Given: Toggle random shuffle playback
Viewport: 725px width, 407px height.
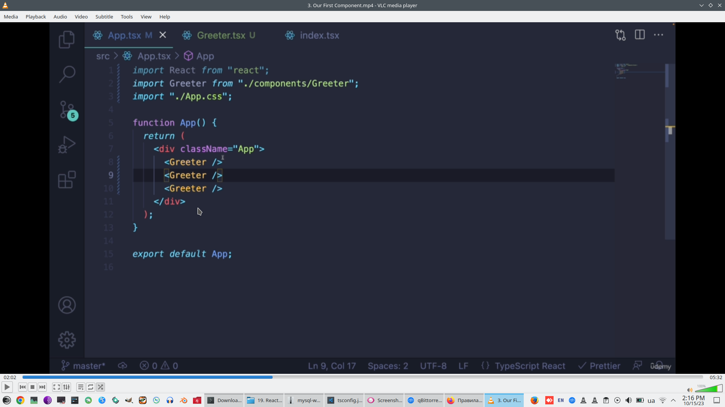Looking at the screenshot, I should [x=100, y=387].
